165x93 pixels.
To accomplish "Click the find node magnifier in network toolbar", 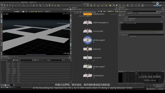I will tap(115, 11).
